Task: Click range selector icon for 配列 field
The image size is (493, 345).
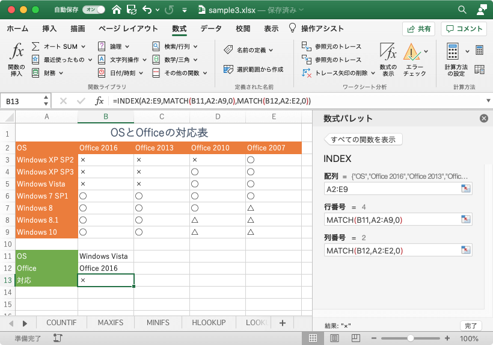Action: pos(466,188)
